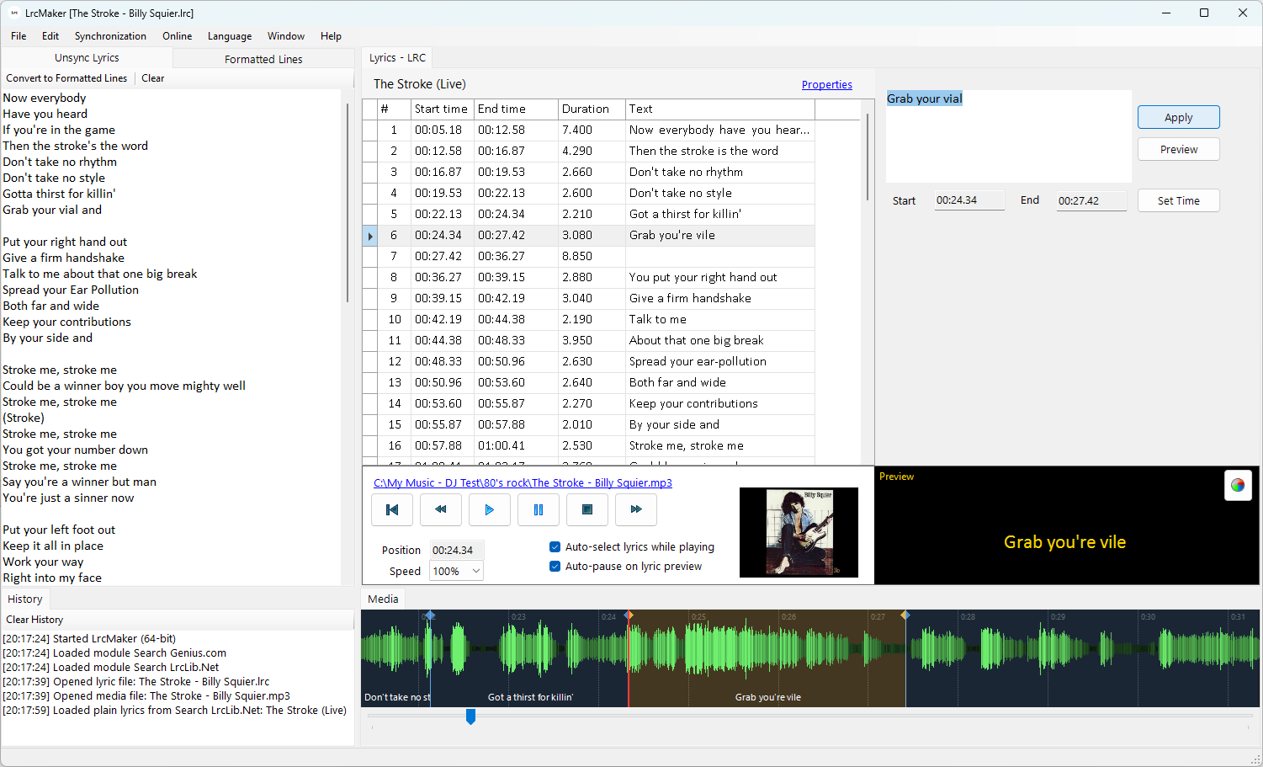Click history entry "Started LrcMaker (64-bit)"
The width and height of the screenshot is (1263, 767).
(x=89, y=639)
